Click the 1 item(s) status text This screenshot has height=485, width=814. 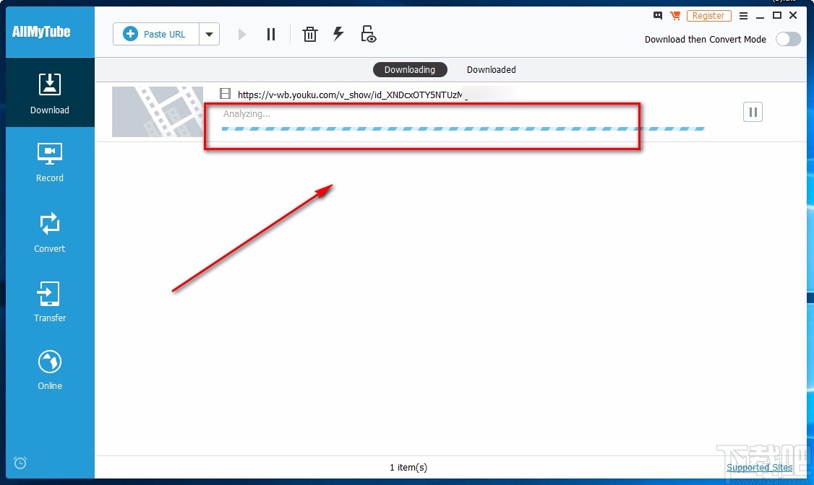pos(408,467)
